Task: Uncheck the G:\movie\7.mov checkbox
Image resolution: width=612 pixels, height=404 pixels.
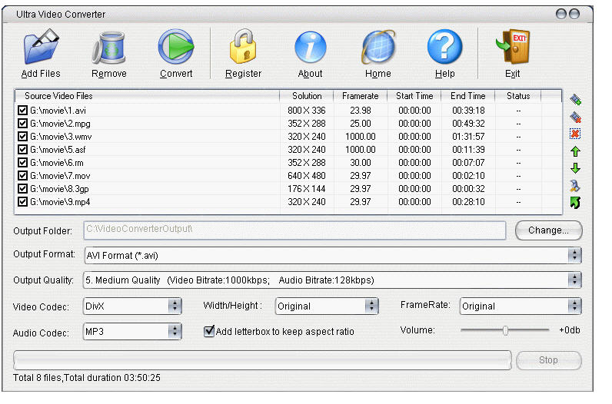Action: pyautogui.click(x=22, y=175)
